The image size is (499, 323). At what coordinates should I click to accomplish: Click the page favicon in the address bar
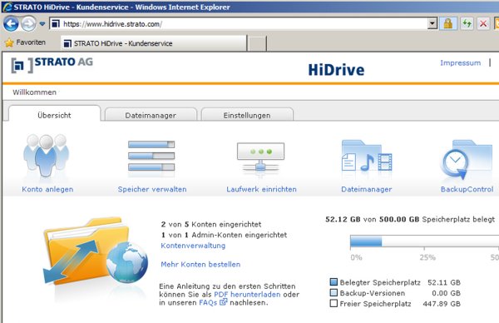tap(56, 24)
